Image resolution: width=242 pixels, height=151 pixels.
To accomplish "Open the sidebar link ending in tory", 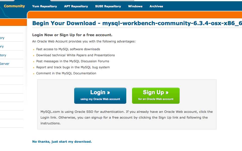I will (3, 55).
